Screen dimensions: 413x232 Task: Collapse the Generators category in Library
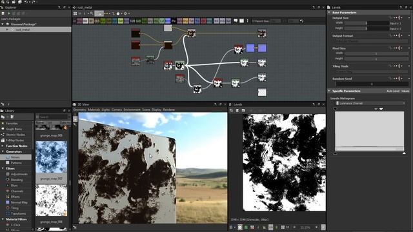click(3, 151)
